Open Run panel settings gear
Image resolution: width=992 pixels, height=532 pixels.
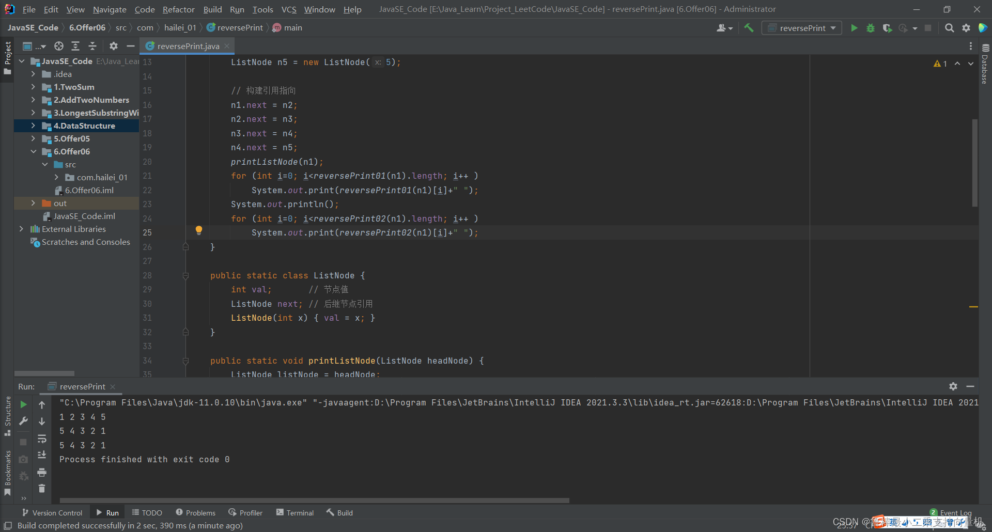[x=953, y=386]
